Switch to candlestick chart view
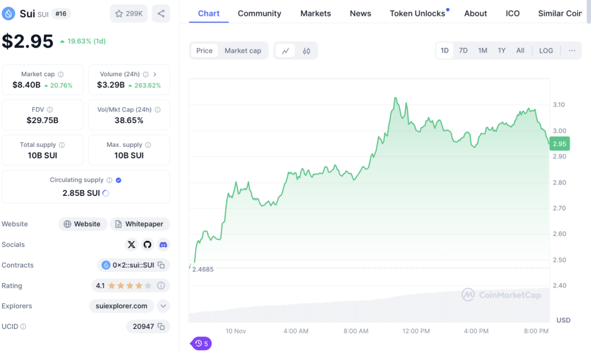 click(x=306, y=50)
